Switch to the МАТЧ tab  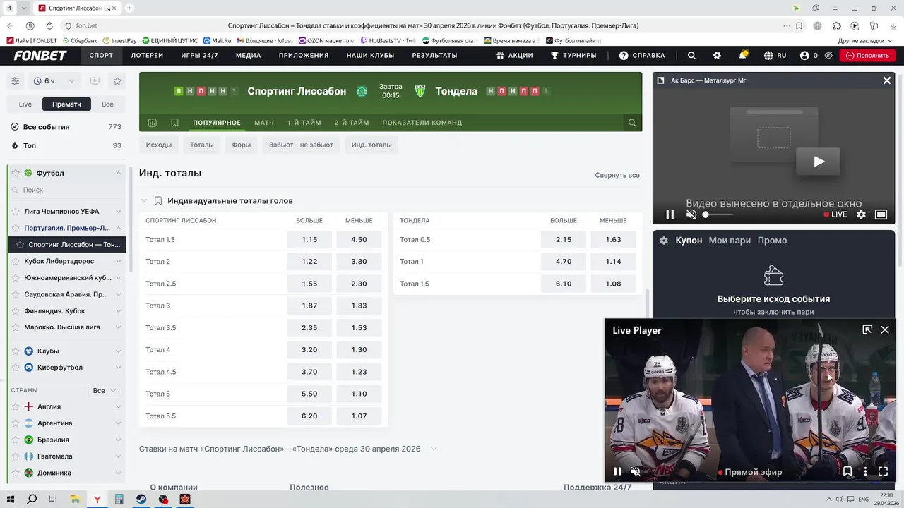(x=264, y=123)
